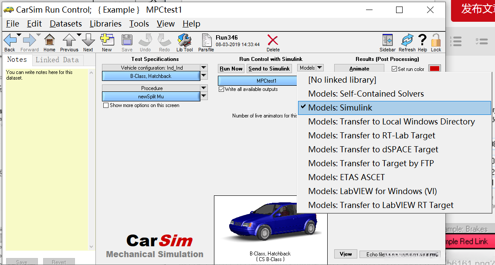Select Models: Transfer to LabVIEW RT Target
495x265 pixels.
[x=395, y=205]
